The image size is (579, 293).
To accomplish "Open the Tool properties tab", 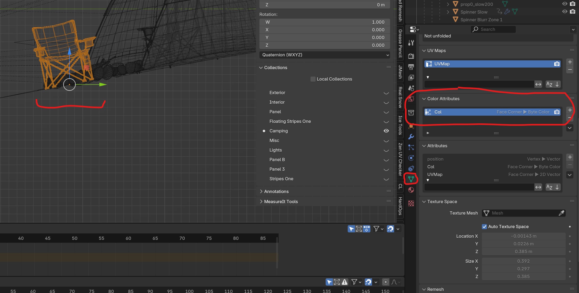I will (x=411, y=43).
